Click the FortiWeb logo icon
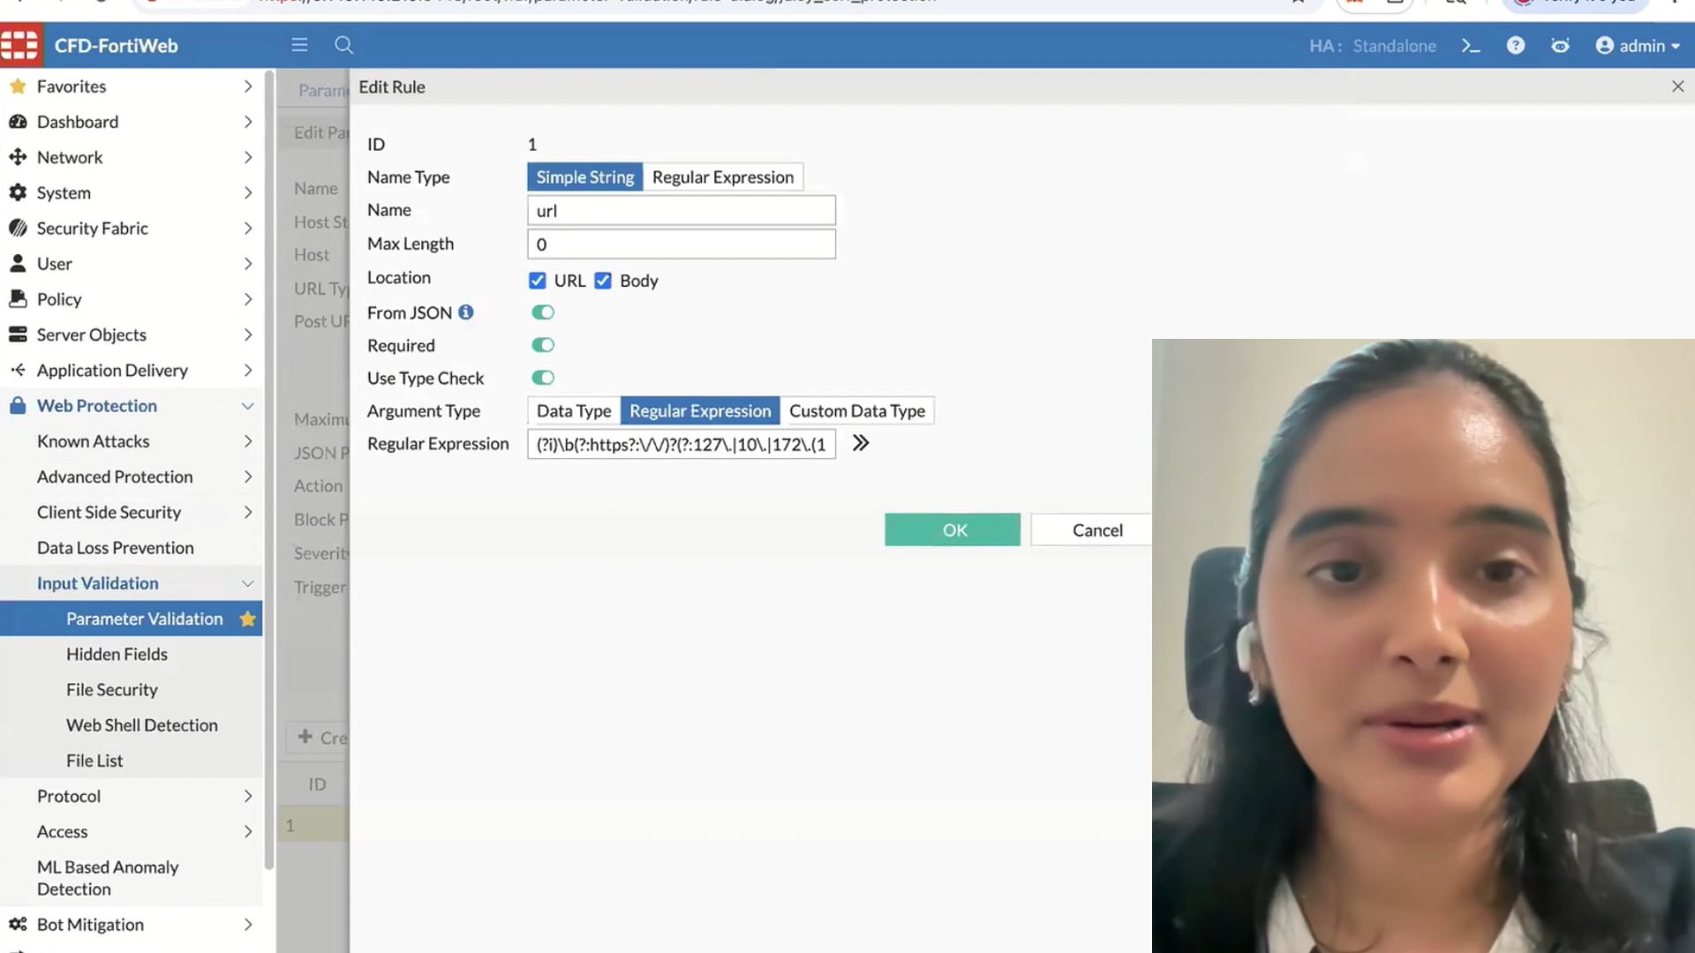The width and height of the screenshot is (1695, 953). (x=20, y=46)
